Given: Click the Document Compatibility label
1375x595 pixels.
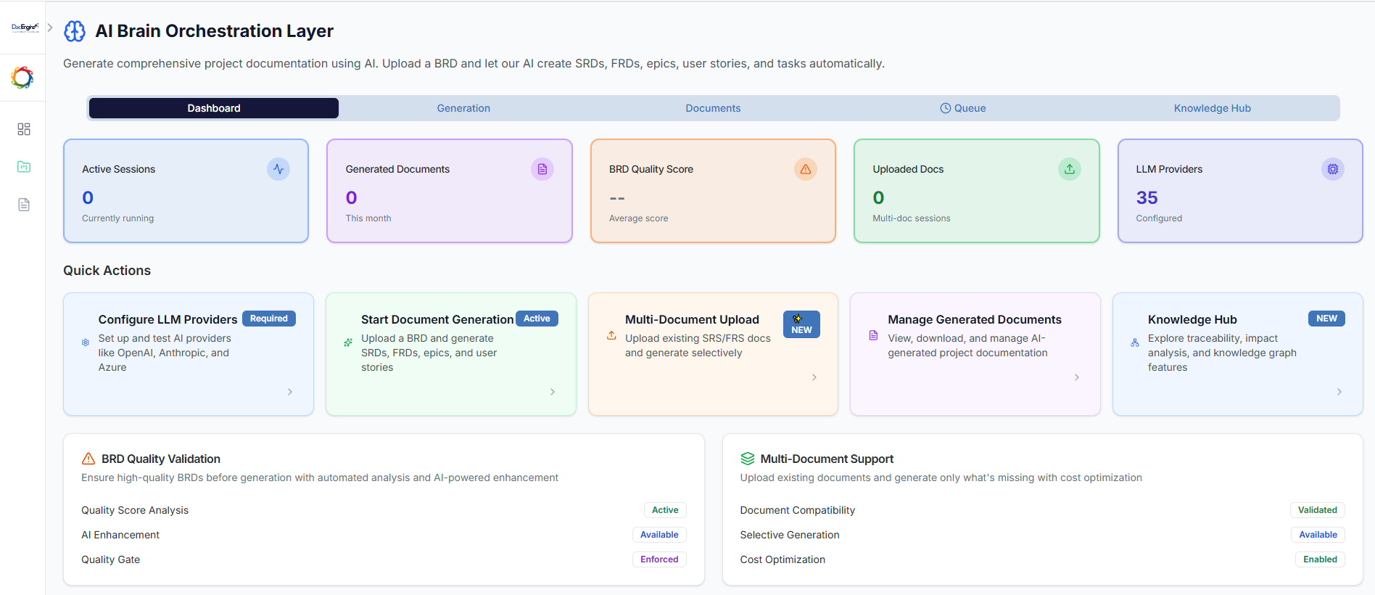Looking at the screenshot, I should [x=798, y=510].
